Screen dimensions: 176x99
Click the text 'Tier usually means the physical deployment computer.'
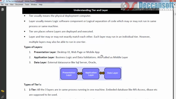click(x=60, y=16)
